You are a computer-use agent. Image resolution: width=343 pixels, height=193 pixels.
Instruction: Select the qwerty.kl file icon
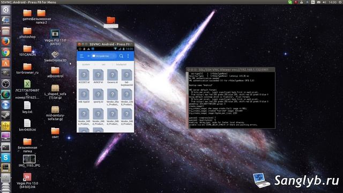coord(98,94)
